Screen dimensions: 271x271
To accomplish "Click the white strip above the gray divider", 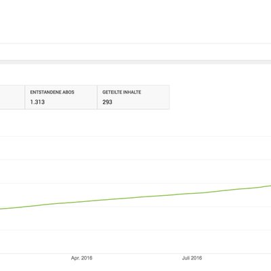I will point(135,51).
